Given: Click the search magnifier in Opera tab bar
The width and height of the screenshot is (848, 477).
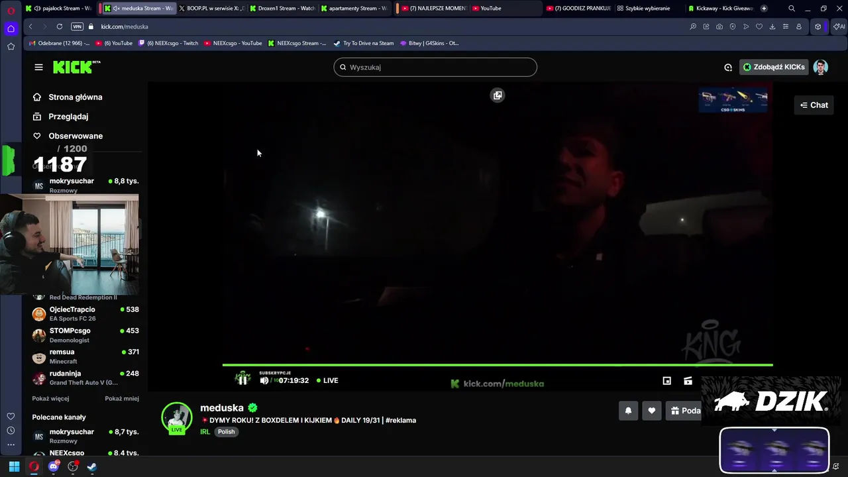Looking at the screenshot, I should click(x=792, y=9).
